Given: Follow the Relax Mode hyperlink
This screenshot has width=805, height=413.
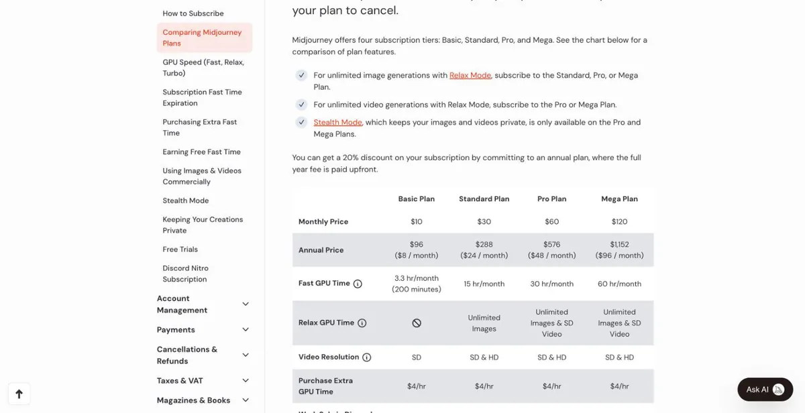Looking at the screenshot, I should [470, 76].
